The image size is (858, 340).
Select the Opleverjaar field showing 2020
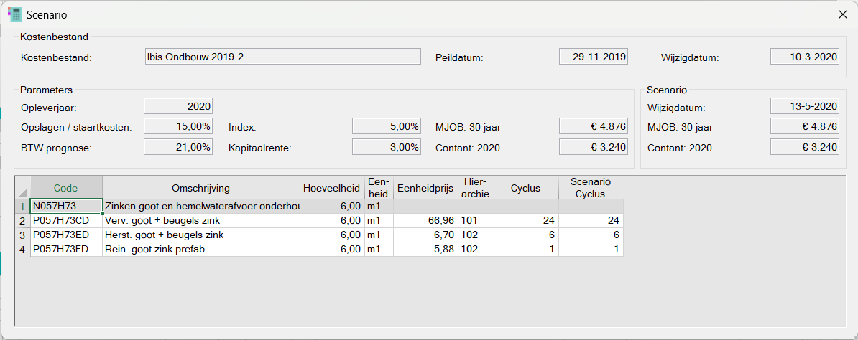tap(178, 106)
